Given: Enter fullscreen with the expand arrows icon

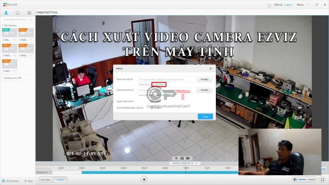Looking at the screenshot, I should (322, 179).
